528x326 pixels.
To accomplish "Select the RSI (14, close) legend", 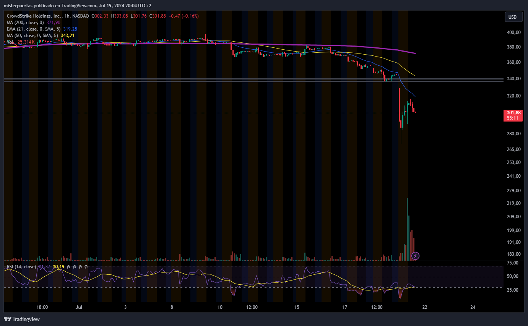I will pos(21,267).
